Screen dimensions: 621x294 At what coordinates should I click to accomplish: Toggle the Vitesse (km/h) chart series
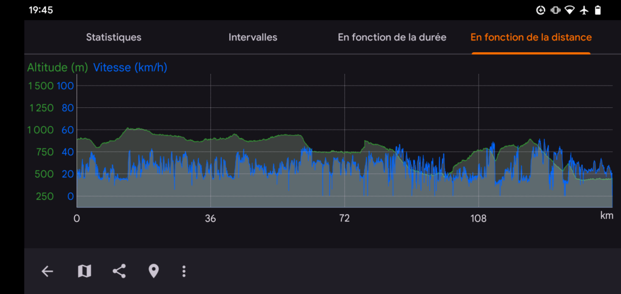point(130,68)
